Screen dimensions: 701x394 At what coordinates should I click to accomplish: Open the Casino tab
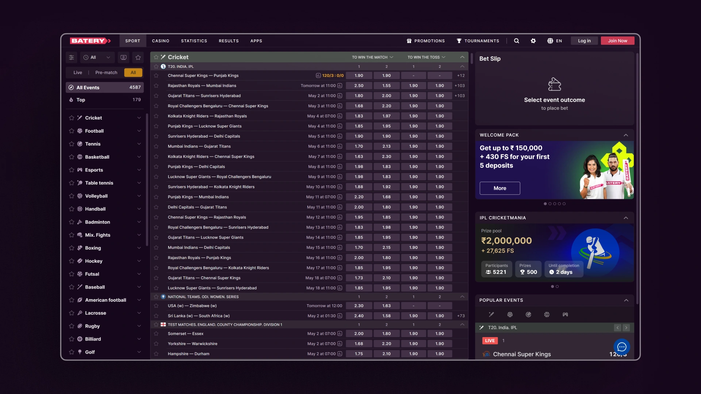click(161, 41)
